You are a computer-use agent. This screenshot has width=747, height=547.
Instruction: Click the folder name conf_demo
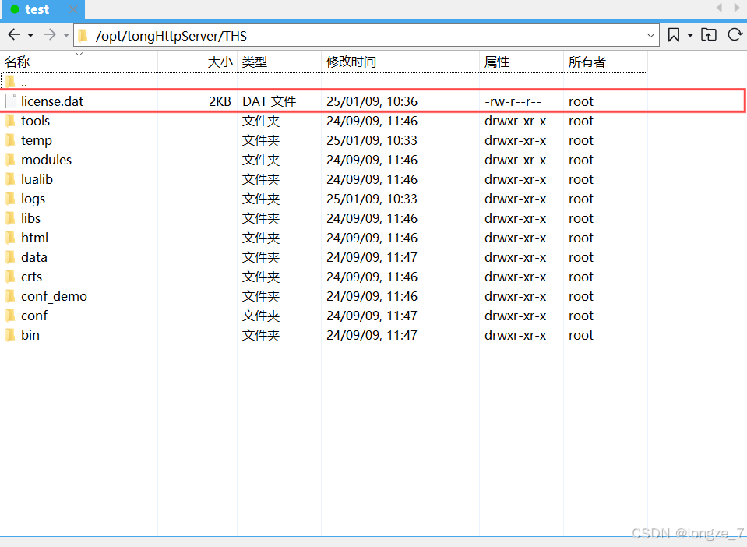click(54, 296)
